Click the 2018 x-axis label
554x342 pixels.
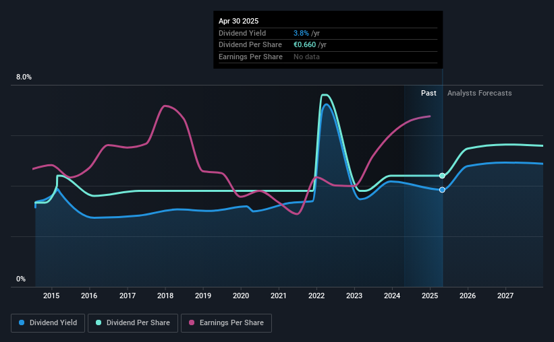(x=165, y=296)
